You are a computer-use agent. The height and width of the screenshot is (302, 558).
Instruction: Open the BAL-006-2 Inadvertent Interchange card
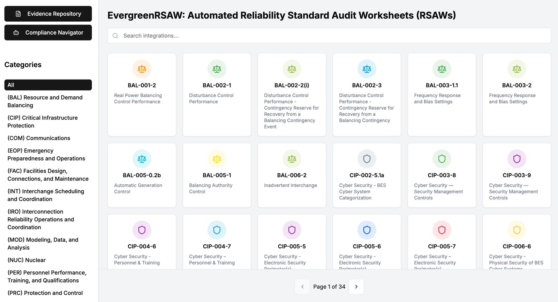[x=292, y=175]
